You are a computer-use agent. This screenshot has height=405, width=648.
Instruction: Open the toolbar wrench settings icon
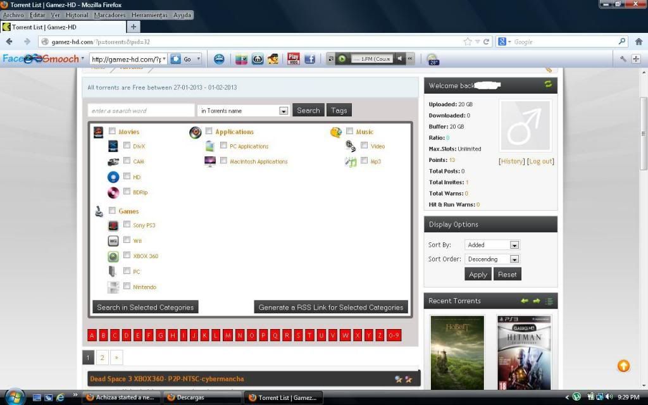pyautogui.click(x=623, y=59)
